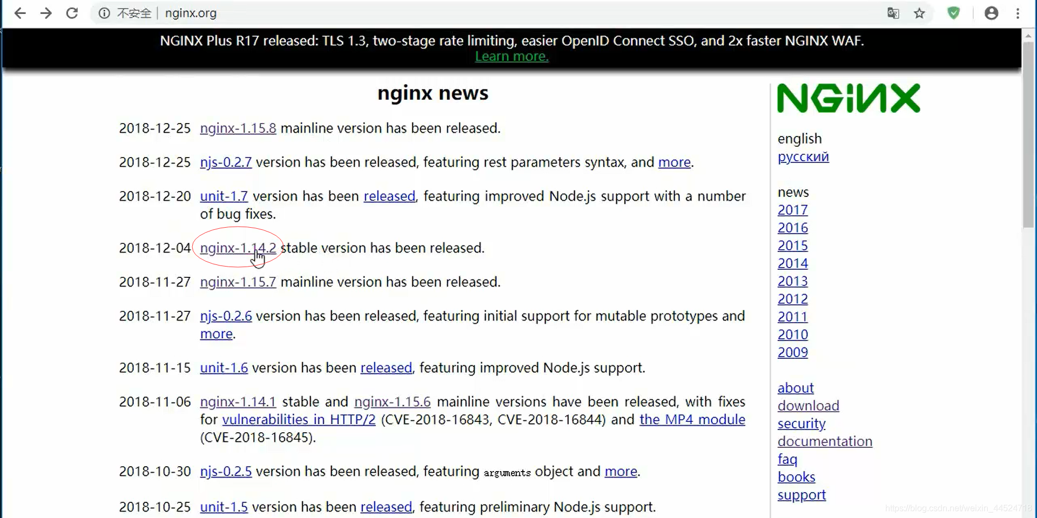Click the vertical scrollbar thumb
Viewport: 1037px width, 518px height.
click(1028, 135)
